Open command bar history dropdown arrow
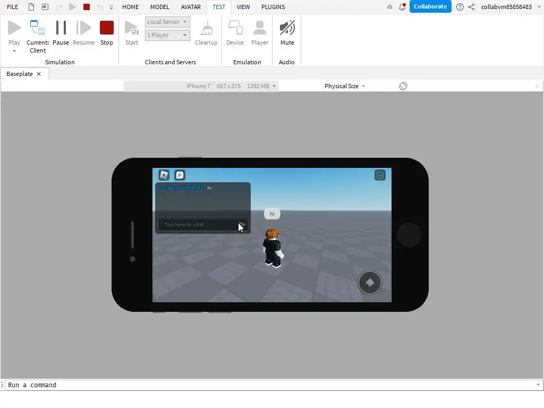Screen dimensions: 544x408 click(538, 385)
